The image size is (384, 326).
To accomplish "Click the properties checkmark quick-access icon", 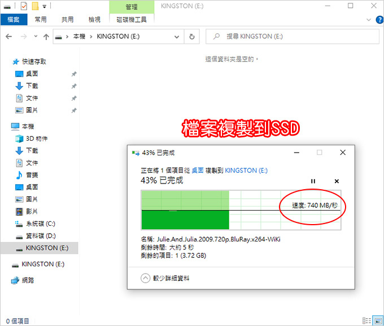I will [x=24, y=6].
